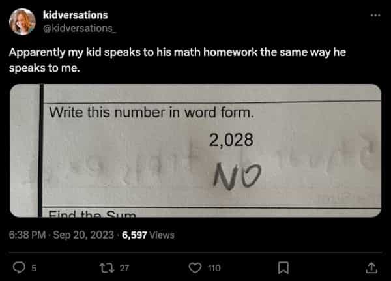Click the reply count of 5
This screenshot has height=281, width=391.
pyautogui.click(x=35, y=267)
